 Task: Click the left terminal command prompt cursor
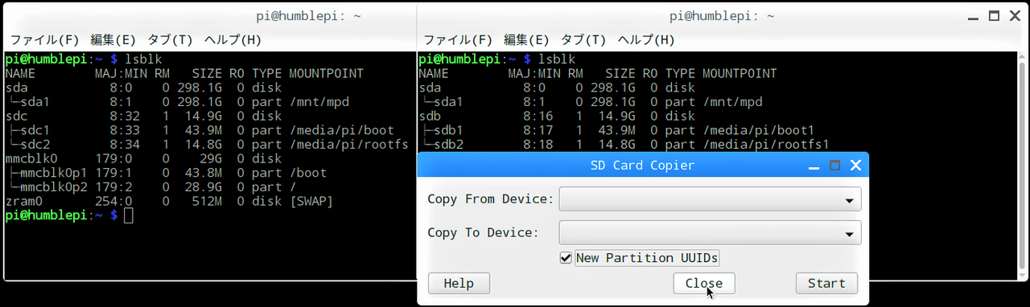point(129,215)
